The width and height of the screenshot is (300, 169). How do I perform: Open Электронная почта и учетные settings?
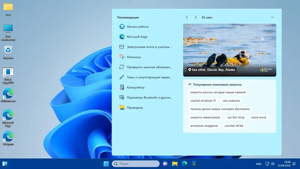point(145,47)
